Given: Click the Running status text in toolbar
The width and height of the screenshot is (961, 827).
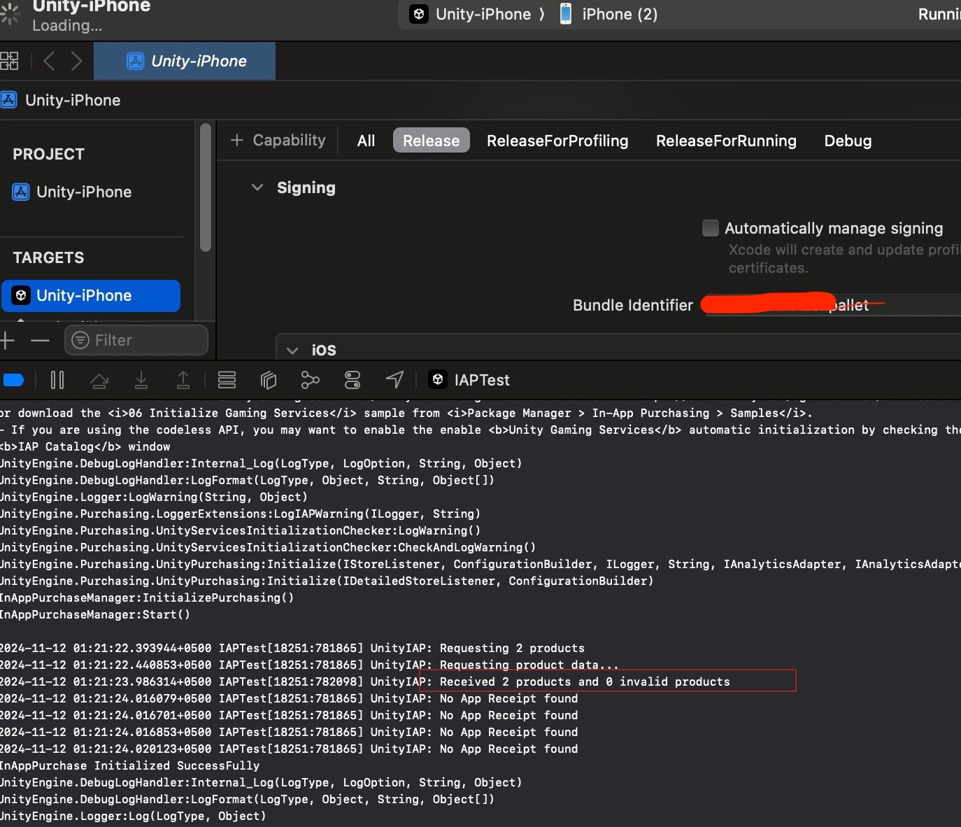Looking at the screenshot, I should click(939, 14).
